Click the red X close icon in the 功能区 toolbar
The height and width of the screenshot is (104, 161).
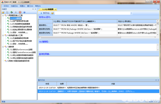point(20,12)
